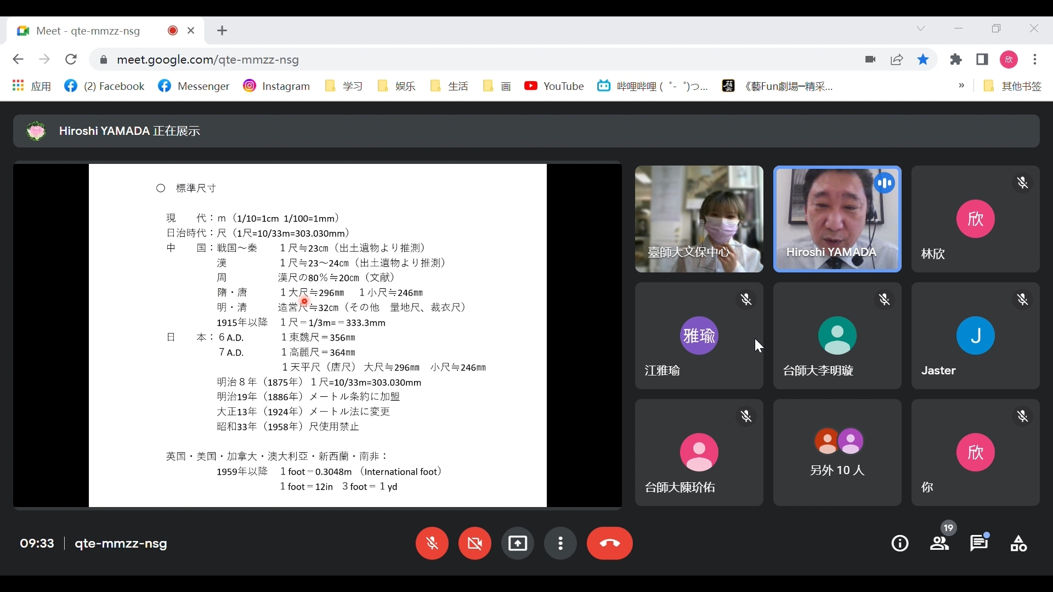Show the participants list with 19 badge
The height and width of the screenshot is (592, 1053).
(940, 544)
